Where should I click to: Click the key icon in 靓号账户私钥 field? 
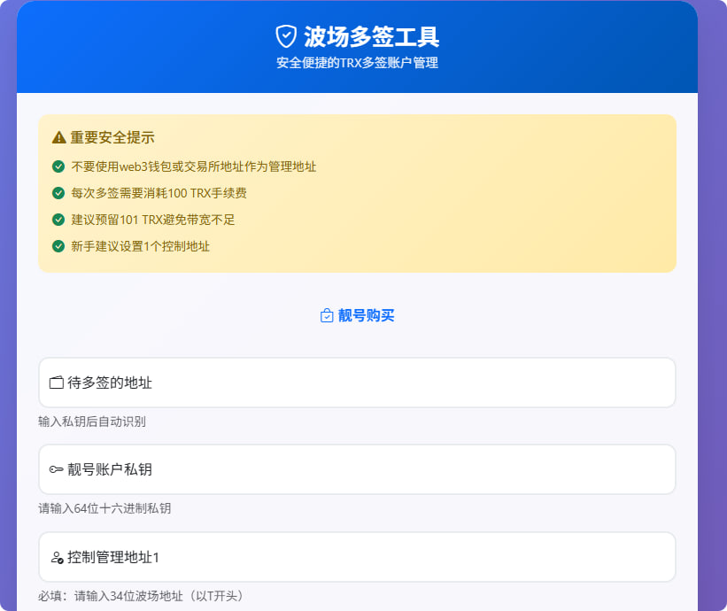point(53,469)
